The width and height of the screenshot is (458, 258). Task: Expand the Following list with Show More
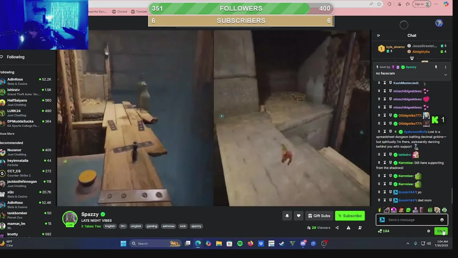[x=7, y=134]
